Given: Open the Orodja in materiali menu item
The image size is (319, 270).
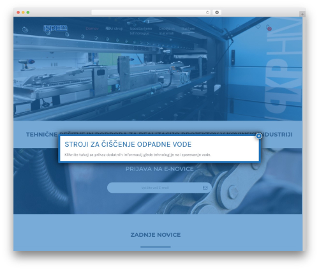Looking at the screenshot, I should coord(167,31).
